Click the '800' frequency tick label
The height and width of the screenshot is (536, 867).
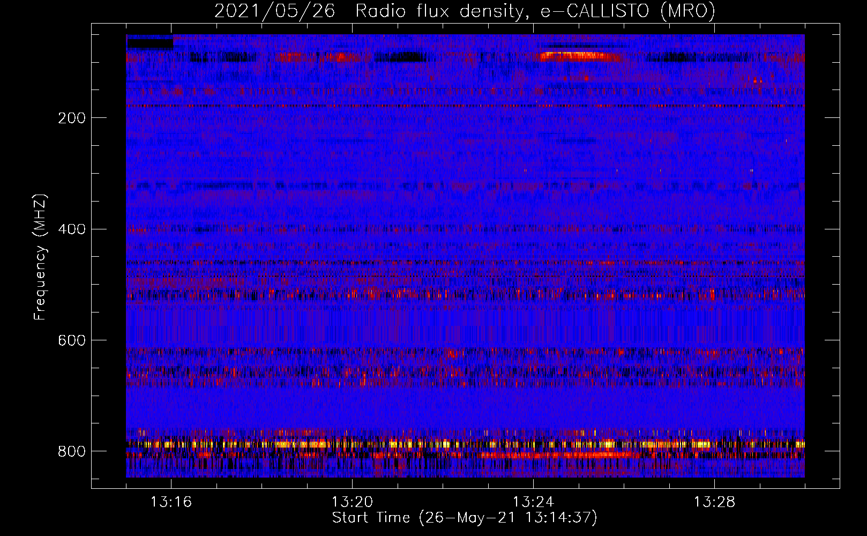tap(72, 452)
